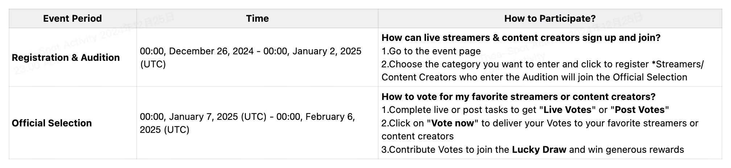Screen dimensions: 731x168
Task: Click the "*Streamers/" text in the registration step
Action: coord(677,64)
